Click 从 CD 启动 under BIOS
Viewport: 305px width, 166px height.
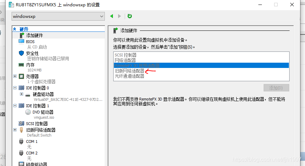[x=37, y=47]
